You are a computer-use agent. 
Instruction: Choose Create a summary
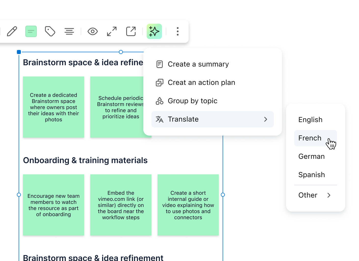pyautogui.click(x=213, y=64)
